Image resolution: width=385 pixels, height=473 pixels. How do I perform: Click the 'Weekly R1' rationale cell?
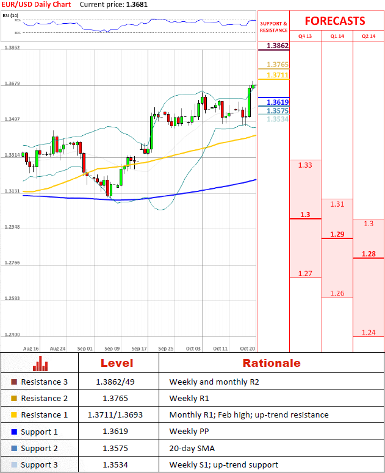point(189,399)
